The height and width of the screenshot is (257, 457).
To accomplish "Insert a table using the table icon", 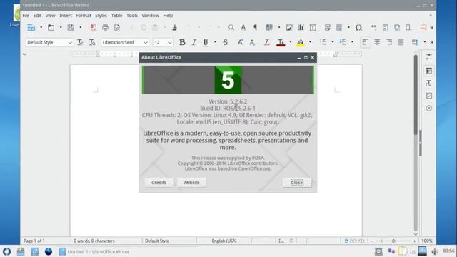I will point(269,27).
